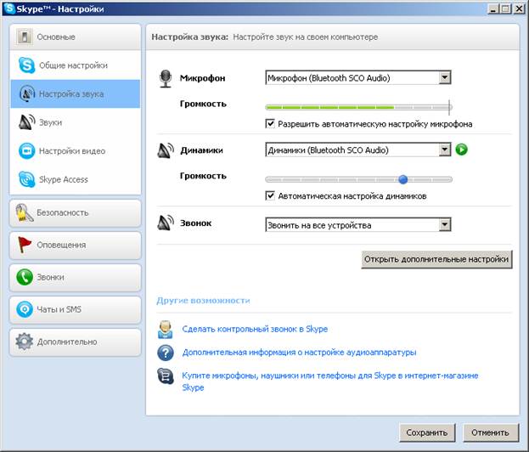Click the contact icon next to test call link

point(166,330)
